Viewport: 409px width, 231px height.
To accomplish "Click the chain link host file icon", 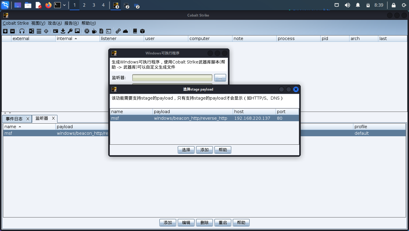I will pos(118,31).
